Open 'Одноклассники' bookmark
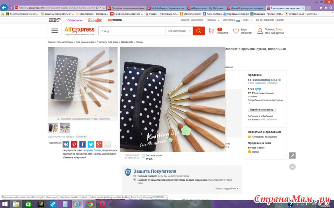The height and width of the screenshot is (208, 334). pos(190,14)
